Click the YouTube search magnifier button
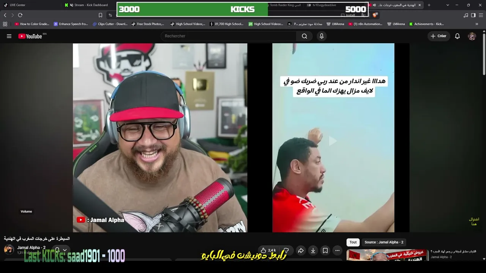 (x=305, y=36)
